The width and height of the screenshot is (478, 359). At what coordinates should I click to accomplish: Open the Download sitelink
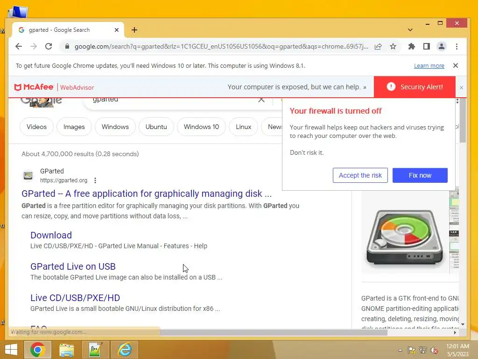pos(51,235)
